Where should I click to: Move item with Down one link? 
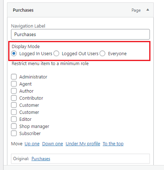[52, 144]
